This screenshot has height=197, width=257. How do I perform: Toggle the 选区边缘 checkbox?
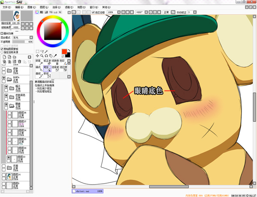pos(93,12)
